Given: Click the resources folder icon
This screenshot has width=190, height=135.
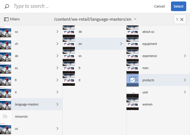Looking at the screenshot, I should pyautogui.click(x=5, y=117).
